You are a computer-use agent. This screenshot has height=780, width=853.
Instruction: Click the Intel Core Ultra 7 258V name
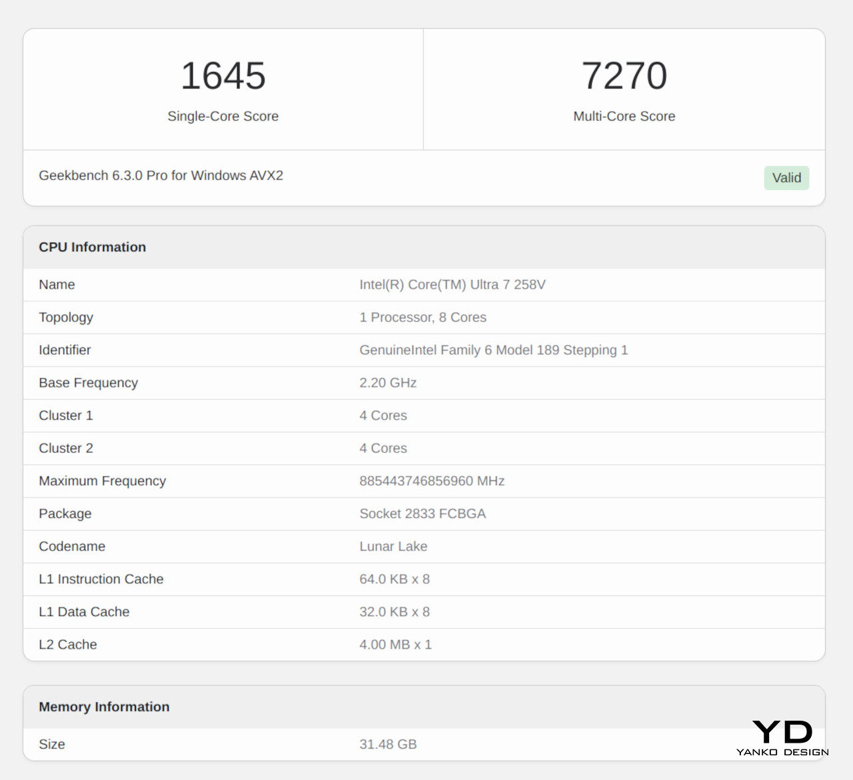click(452, 285)
